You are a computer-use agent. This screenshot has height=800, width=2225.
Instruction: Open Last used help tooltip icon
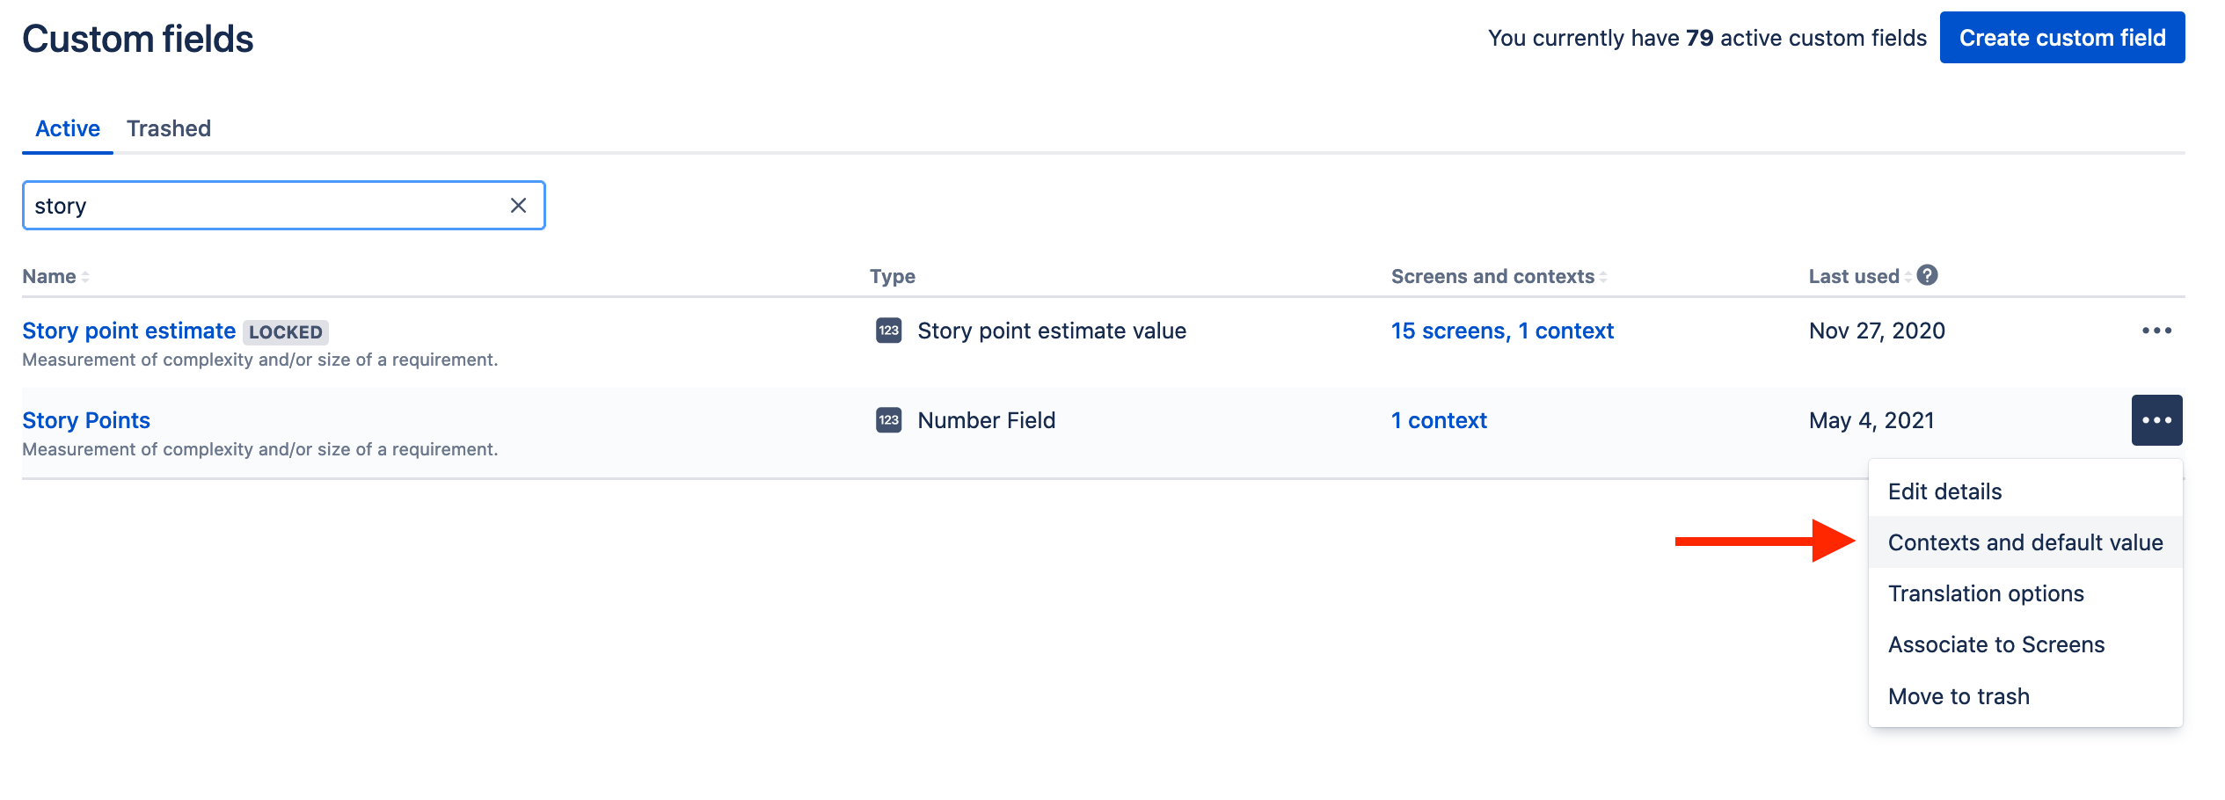pos(1927,276)
